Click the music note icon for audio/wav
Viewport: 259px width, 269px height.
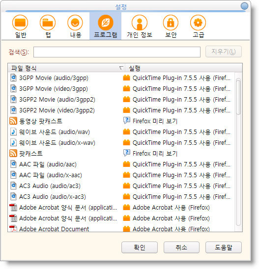(x=13, y=132)
